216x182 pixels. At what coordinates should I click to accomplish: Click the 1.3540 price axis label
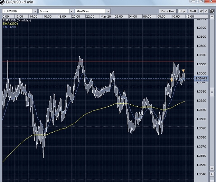pos(201,174)
